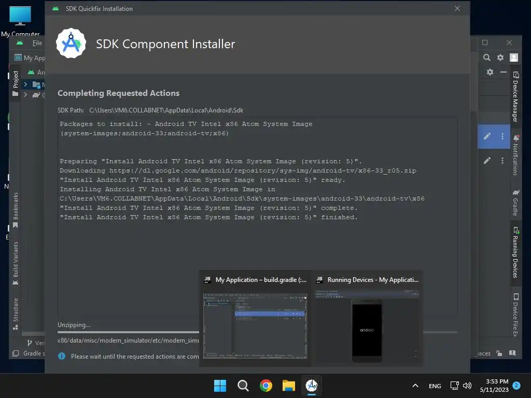
Task: Toggle tool window bars from the status bar corner
Action: 16,353
